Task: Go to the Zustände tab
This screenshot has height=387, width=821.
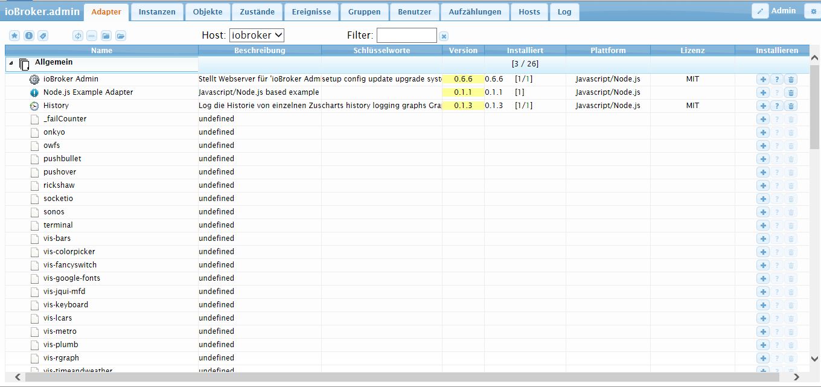Action: pyautogui.click(x=257, y=12)
